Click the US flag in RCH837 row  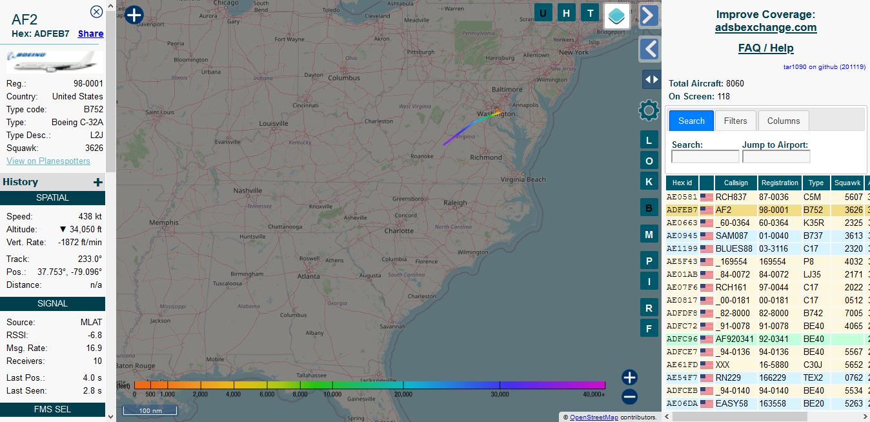pos(707,197)
